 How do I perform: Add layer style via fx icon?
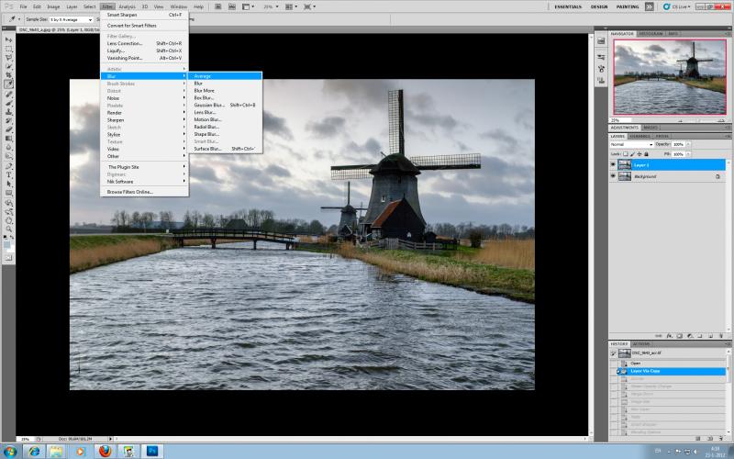[x=670, y=336]
